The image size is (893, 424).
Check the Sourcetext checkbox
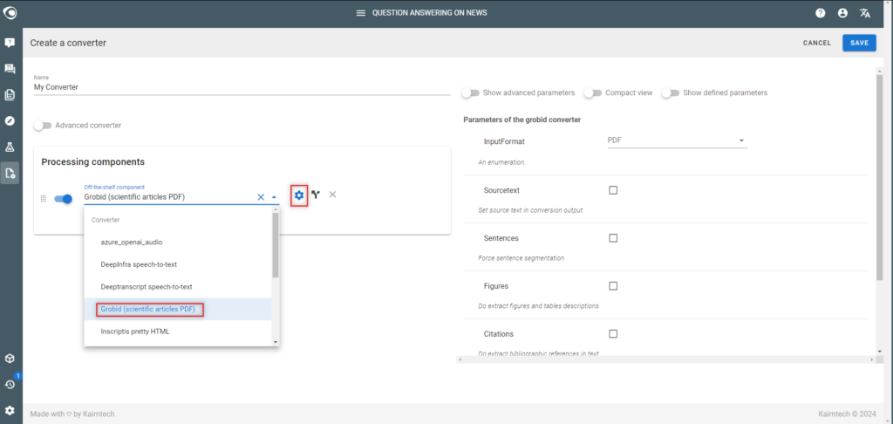pyautogui.click(x=613, y=190)
